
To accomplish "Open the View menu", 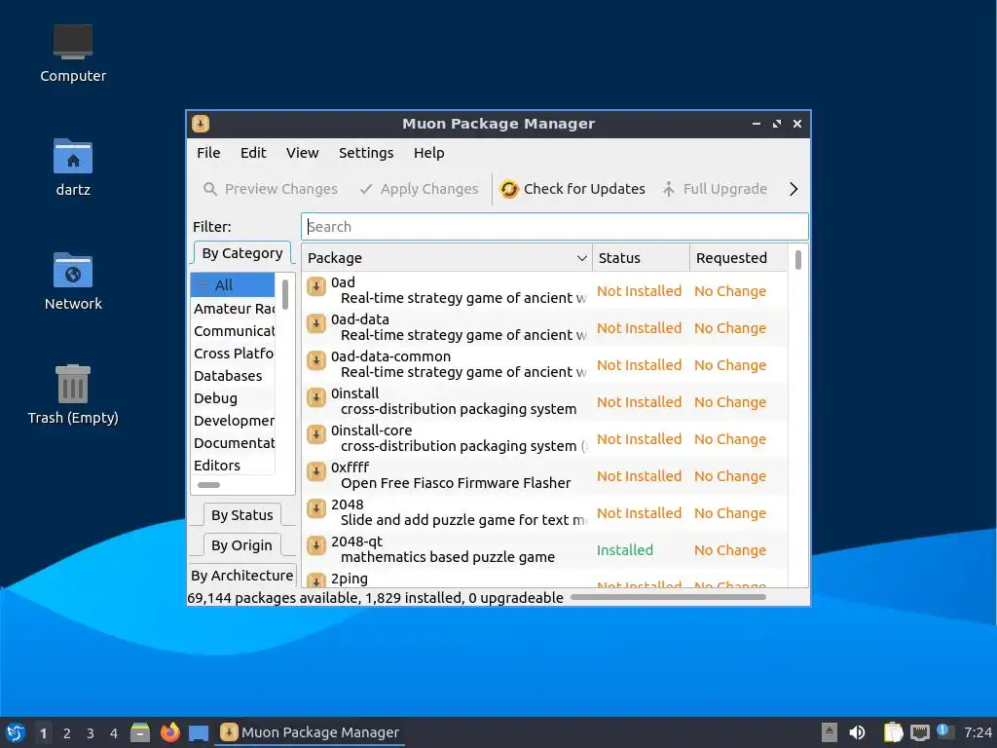I will [302, 153].
